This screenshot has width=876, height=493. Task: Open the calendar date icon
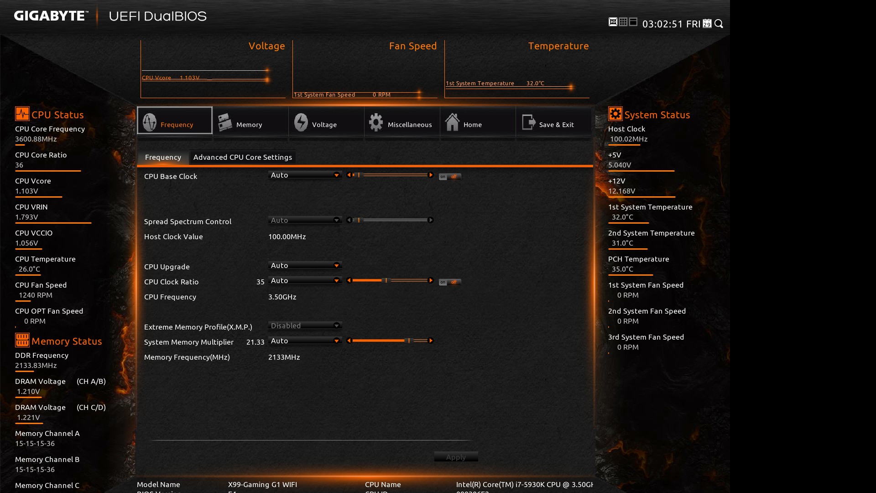[x=707, y=23]
